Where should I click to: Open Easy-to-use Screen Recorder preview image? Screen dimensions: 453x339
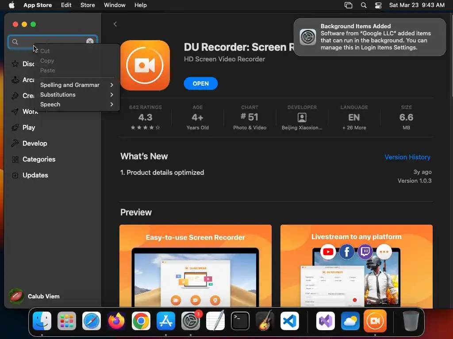[195, 266]
